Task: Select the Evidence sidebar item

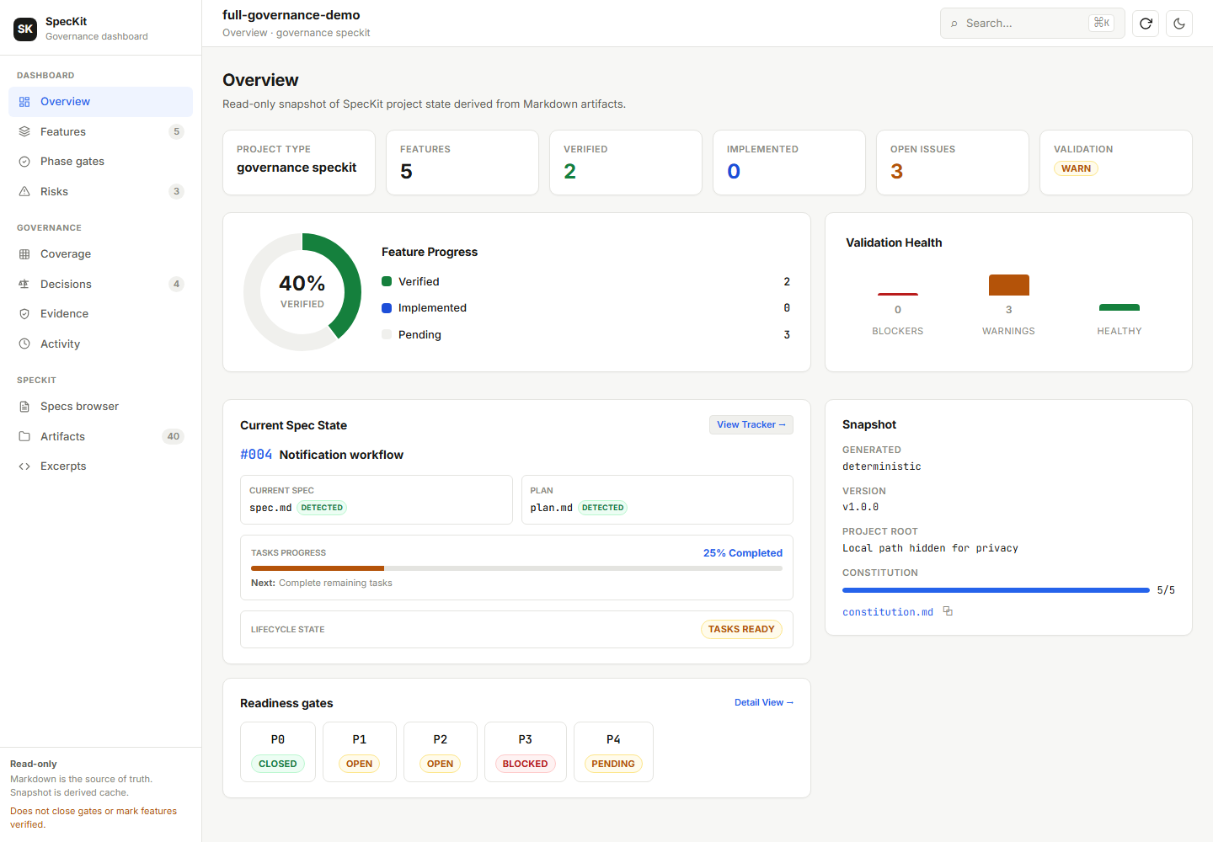Action: point(100,314)
